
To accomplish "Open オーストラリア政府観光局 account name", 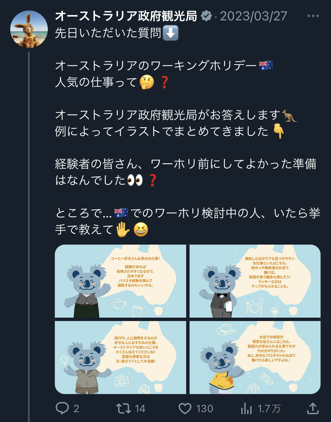I will [x=126, y=16].
